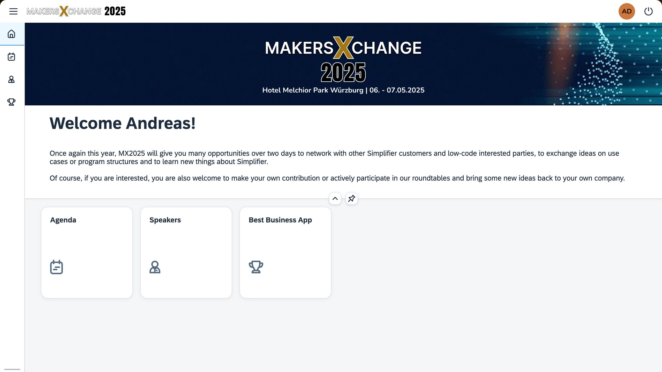The image size is (662, 372).
Task: Click the calendar icon in the Agenda tile
Action: tap(56, 267)
